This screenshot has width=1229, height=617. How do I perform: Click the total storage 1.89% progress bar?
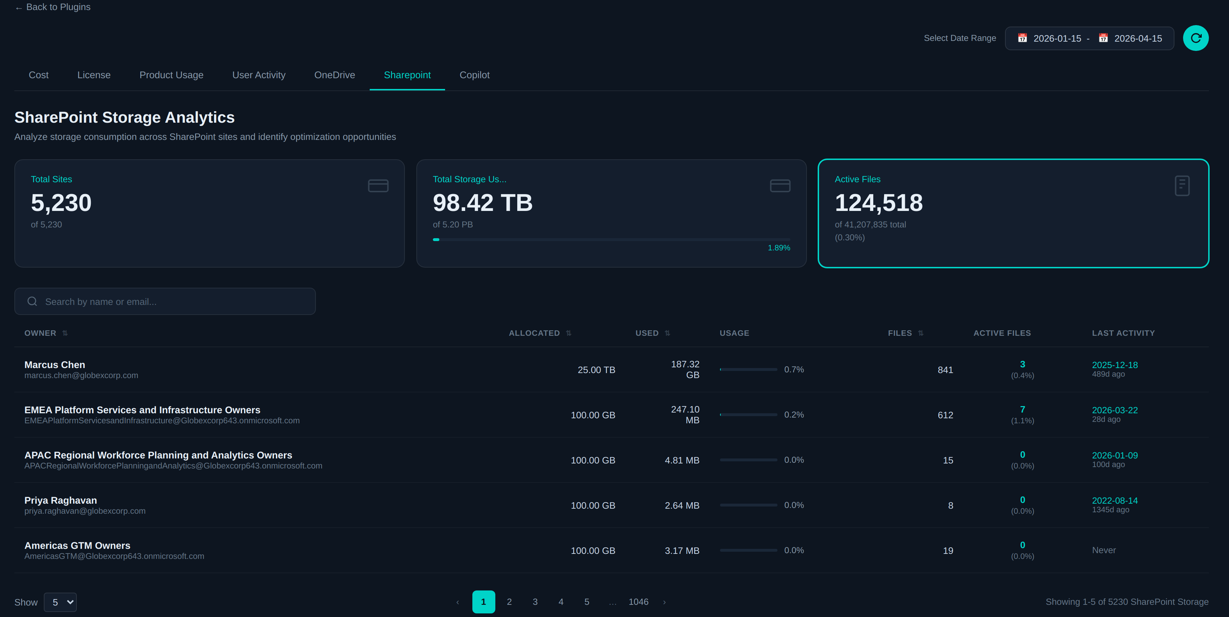611,239
